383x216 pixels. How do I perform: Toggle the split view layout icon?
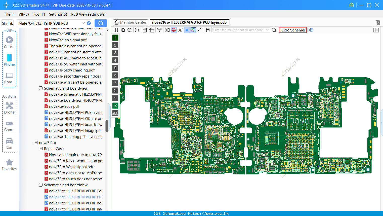tap(115, 30)
